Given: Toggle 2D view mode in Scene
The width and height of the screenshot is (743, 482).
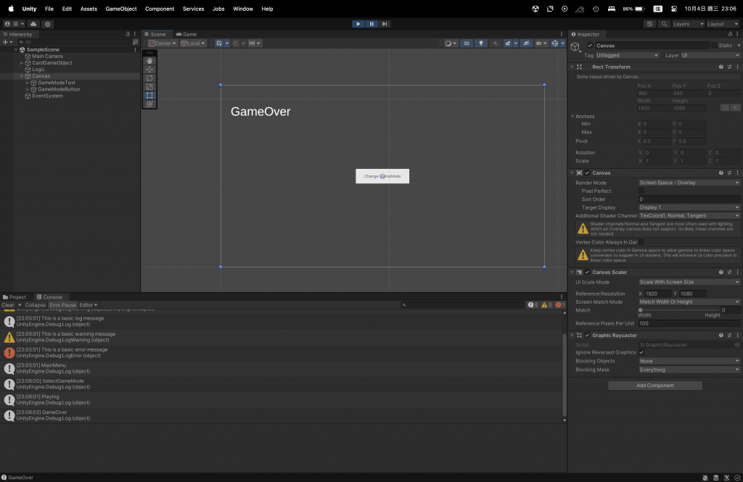Looking at the screenshot, I should click(467, 43).
